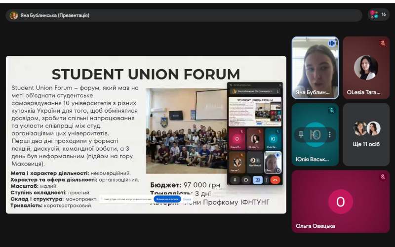Click muted microphone icon on Юлія Васьк... tile
395x247 pixels.
[x=331, y=110]
